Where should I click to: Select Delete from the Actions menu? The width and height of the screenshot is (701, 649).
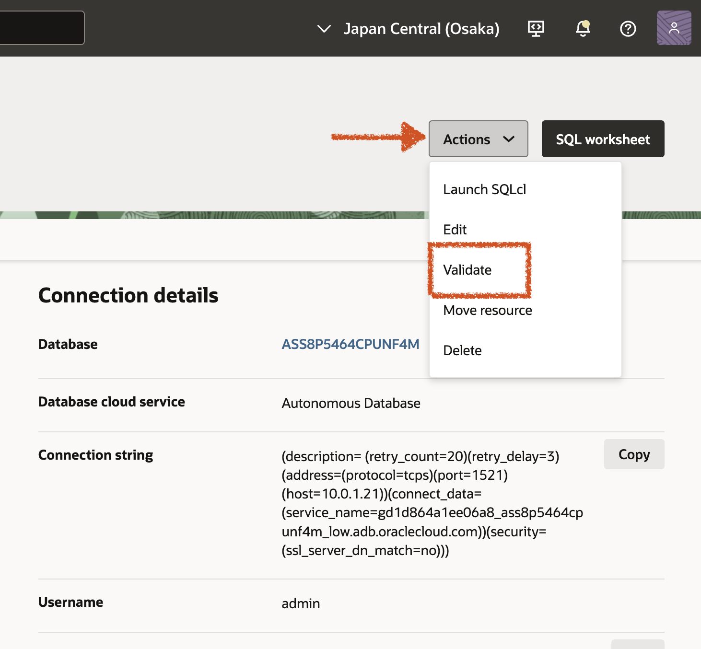(x=462, y=350)
